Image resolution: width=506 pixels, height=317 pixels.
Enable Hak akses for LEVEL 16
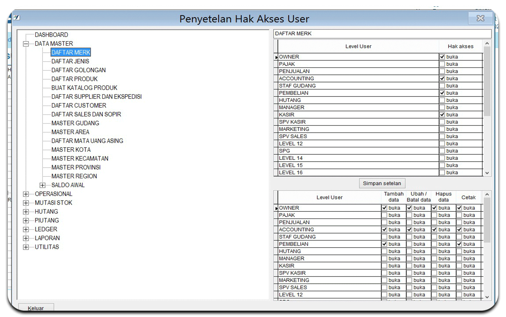[442, 173]
